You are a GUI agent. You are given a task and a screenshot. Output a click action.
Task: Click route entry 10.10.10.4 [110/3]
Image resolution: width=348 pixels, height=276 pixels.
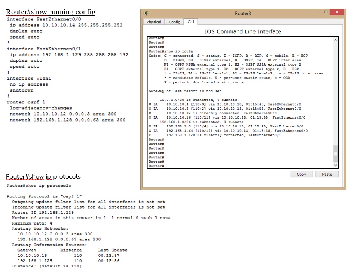click(225, 104)
